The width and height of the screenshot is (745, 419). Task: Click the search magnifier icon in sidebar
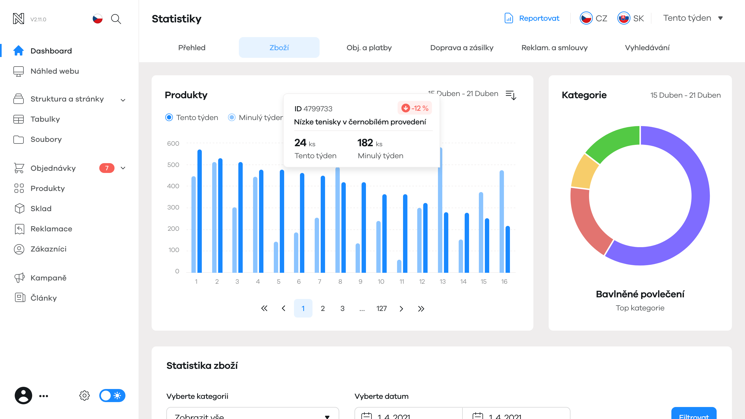(x=116, y=19)
